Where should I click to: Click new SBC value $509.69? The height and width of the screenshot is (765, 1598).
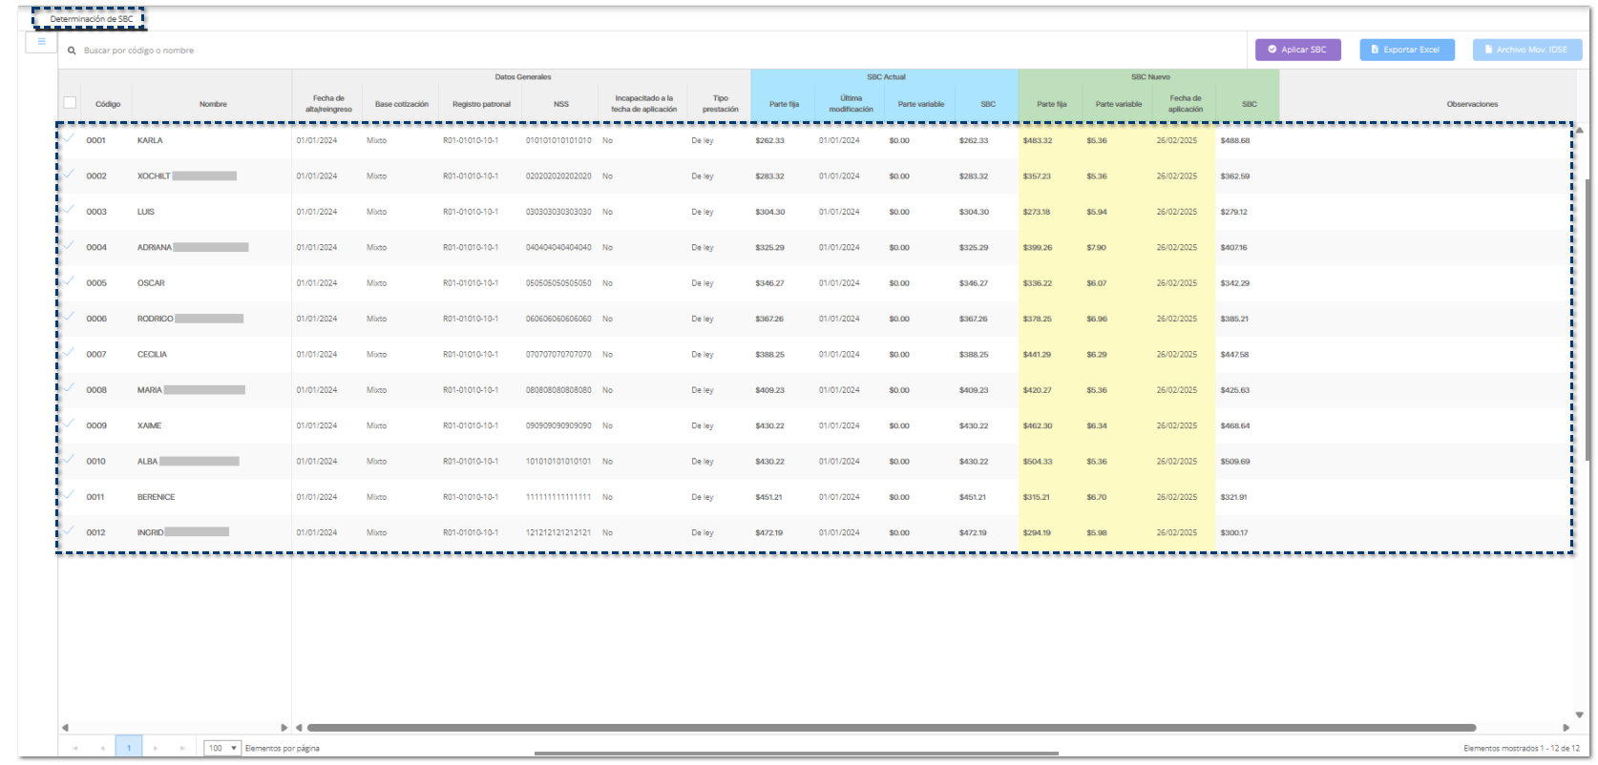pos(1234,462)
